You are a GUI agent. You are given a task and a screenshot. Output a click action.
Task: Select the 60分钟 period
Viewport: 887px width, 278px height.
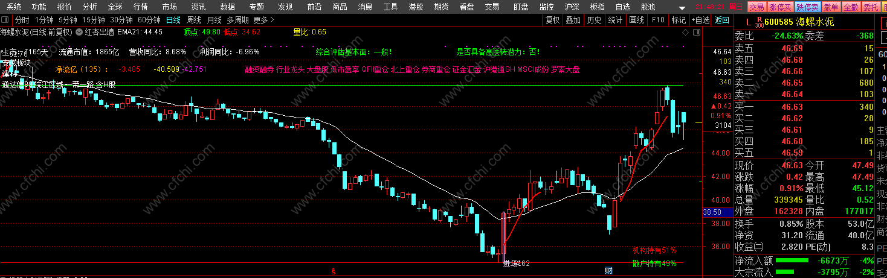point(149,20)
